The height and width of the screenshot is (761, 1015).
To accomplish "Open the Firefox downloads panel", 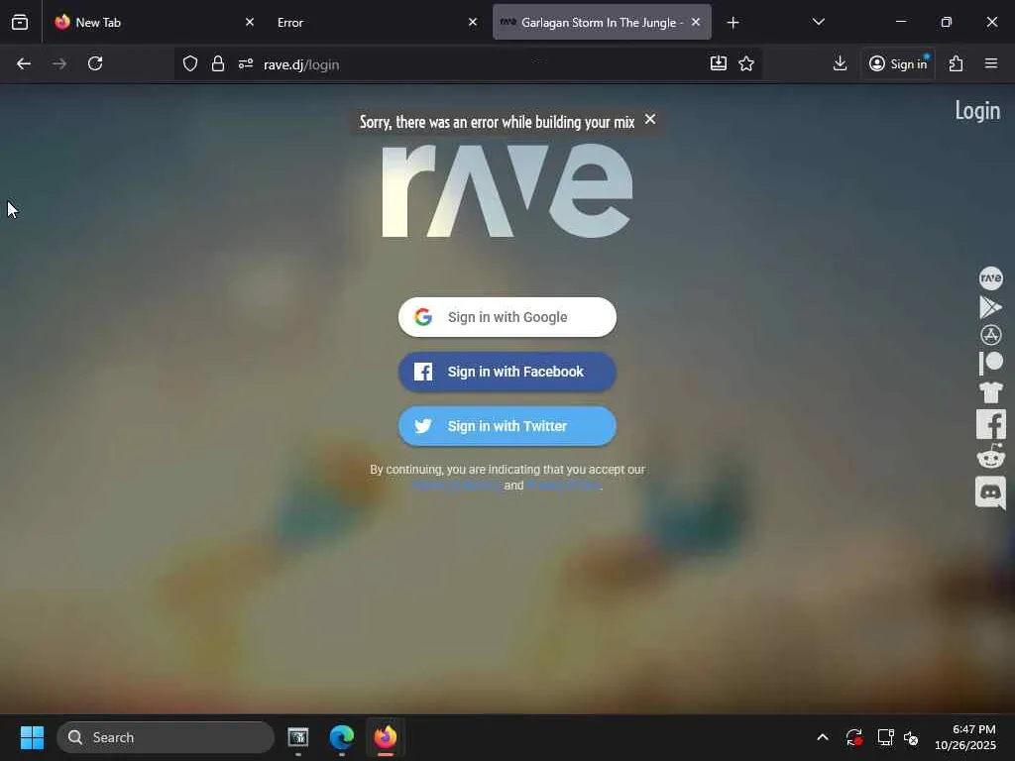I will click(840, 63).
